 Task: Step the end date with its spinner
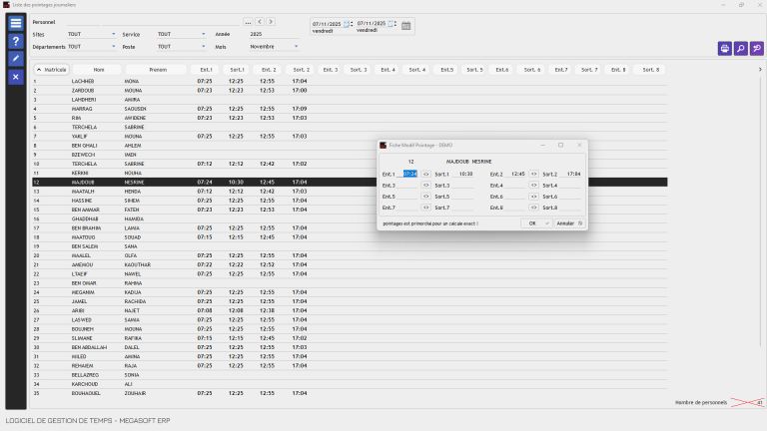click(395, 24)
